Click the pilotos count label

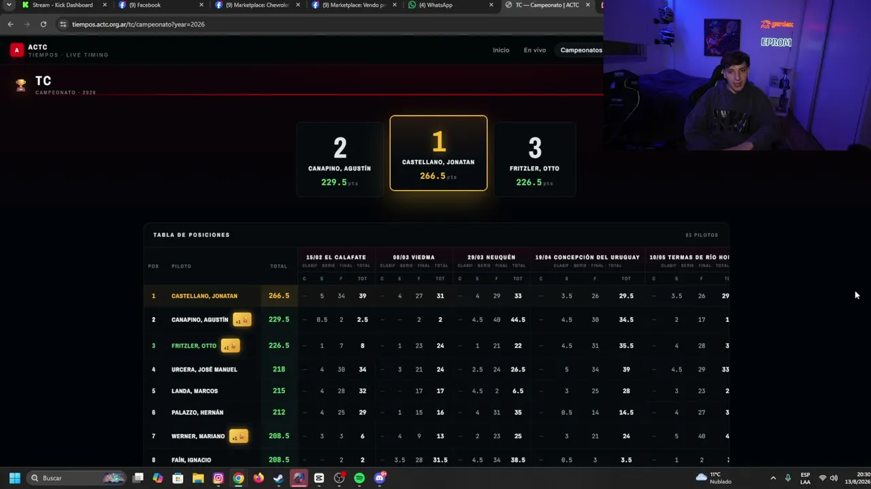[x=702, y=235]
